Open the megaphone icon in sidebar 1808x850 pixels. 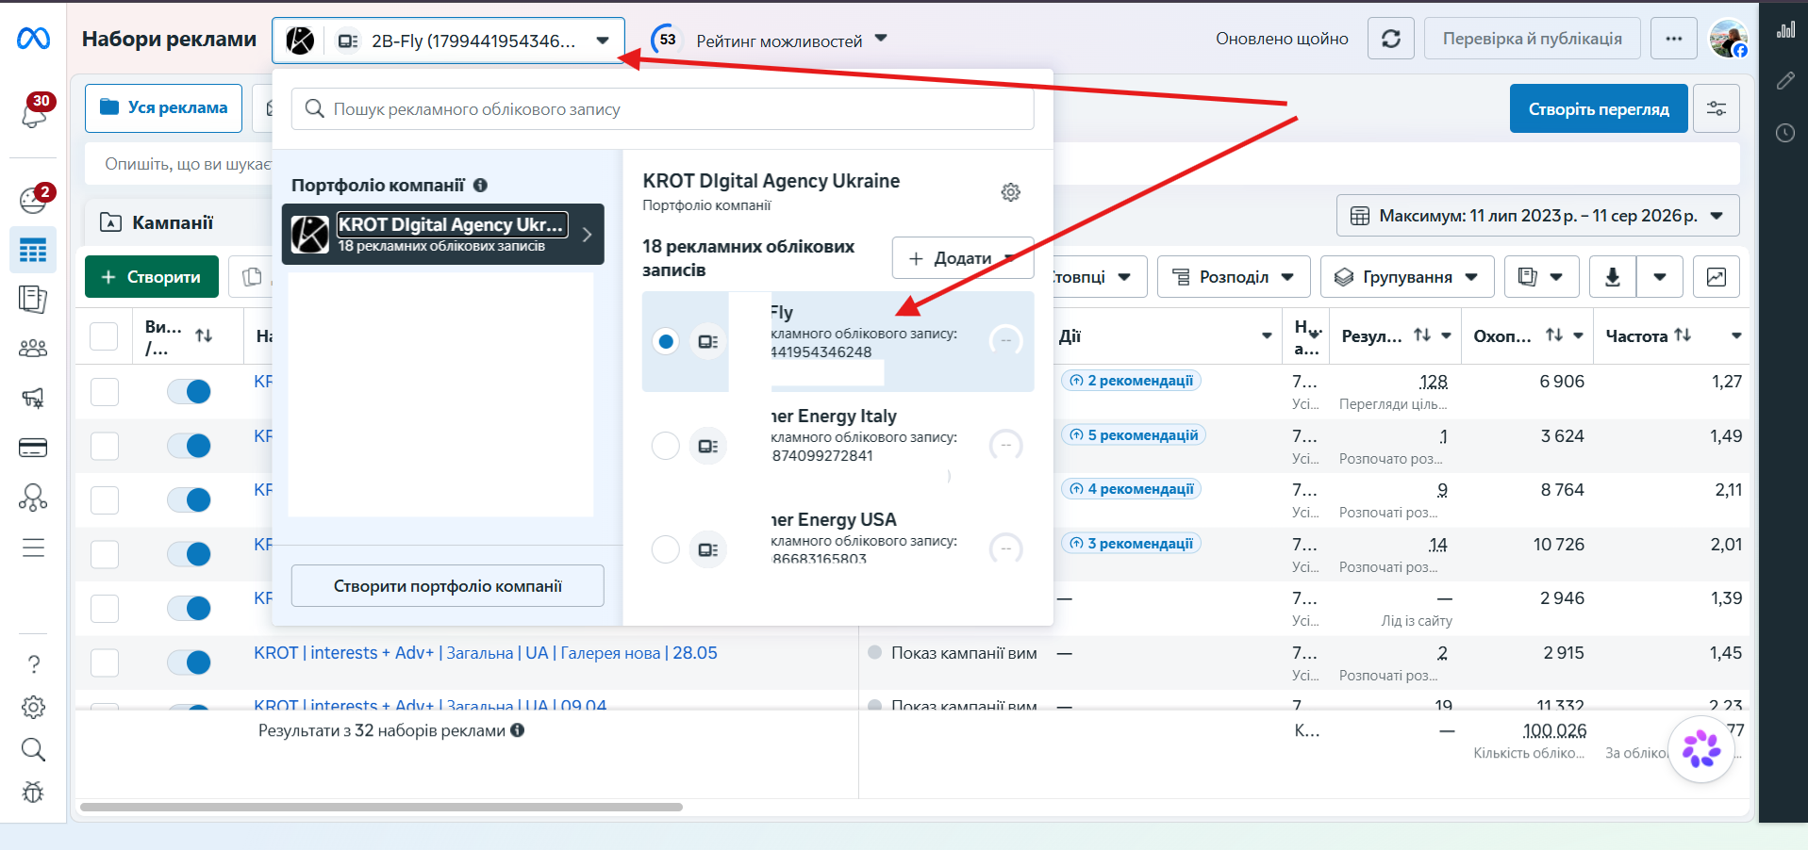[x=33, y=399]
